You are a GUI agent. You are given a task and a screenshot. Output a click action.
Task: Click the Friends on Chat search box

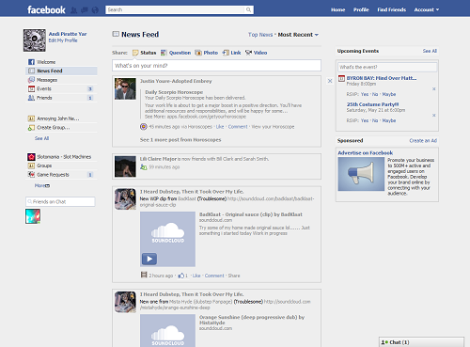tap(60, 201)
